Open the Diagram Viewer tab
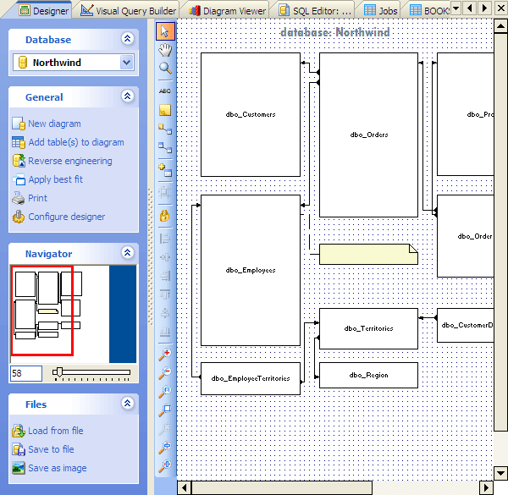Viewport: 508px width, 495px height. point(228,11)
